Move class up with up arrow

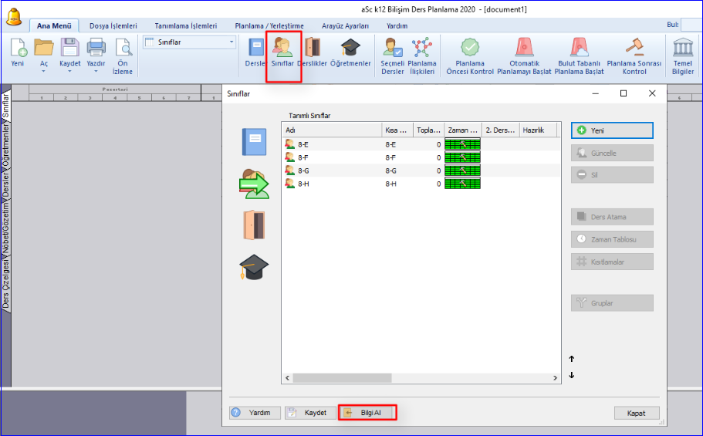point(572,359)
